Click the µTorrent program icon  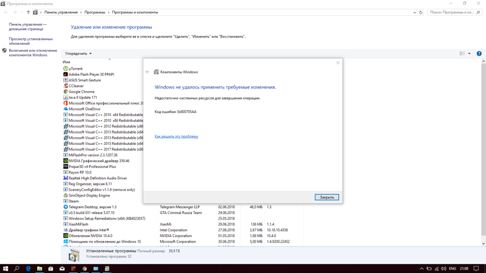click(66, 69)
